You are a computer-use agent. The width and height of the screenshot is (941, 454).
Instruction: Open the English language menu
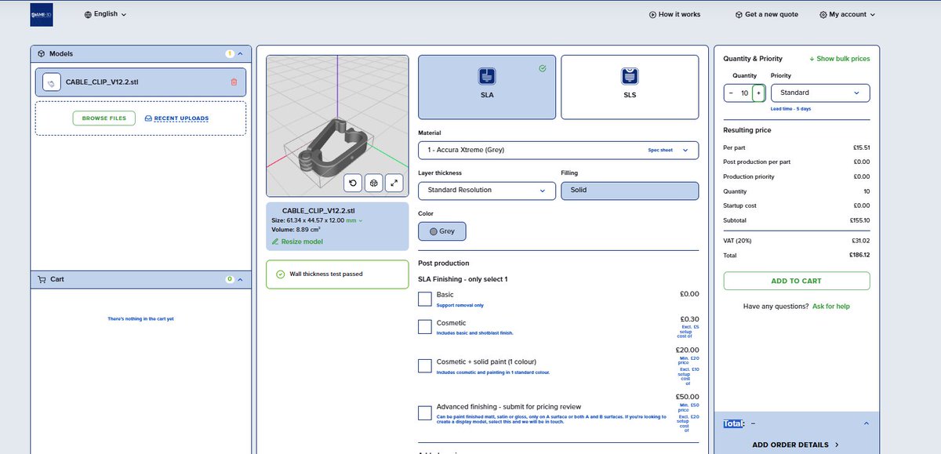click(104, 13)
